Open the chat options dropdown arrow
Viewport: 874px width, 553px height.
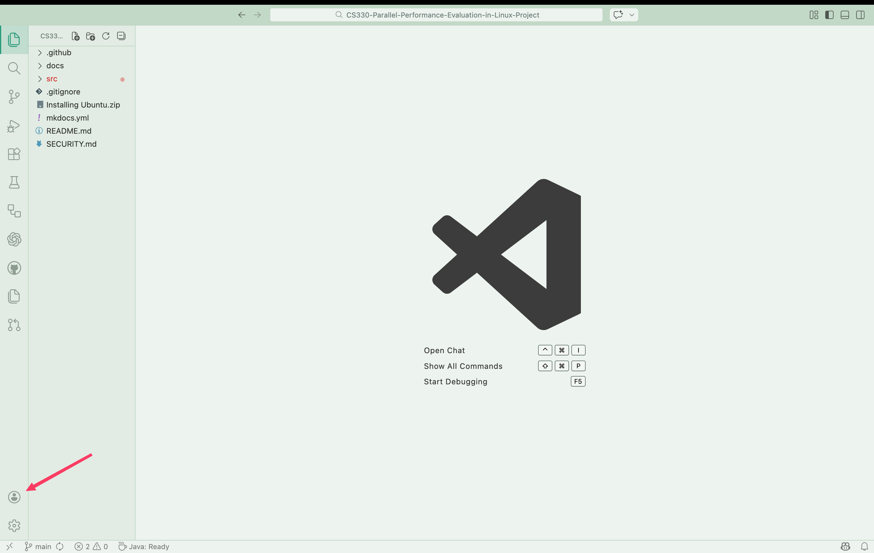(632, 15)
